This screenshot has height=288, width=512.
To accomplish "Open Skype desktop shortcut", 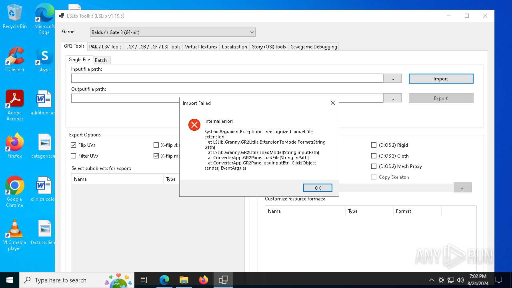I will point(44,60).
